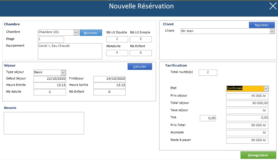Save reservation with Enregistrer button
The width and height of the screenshot is (278, 160).
pos(258,155)
